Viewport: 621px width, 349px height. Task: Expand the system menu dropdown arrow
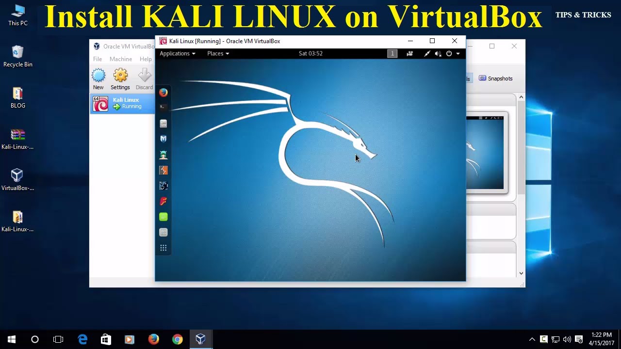coord(458,54)
